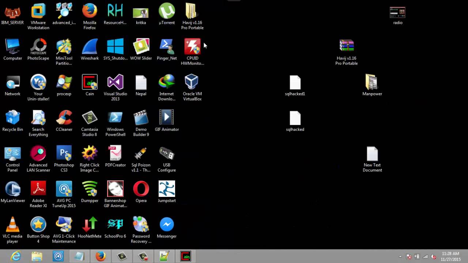Select the Havij v1.16 Pro Portable RAR archive

[x=346, y=52]
